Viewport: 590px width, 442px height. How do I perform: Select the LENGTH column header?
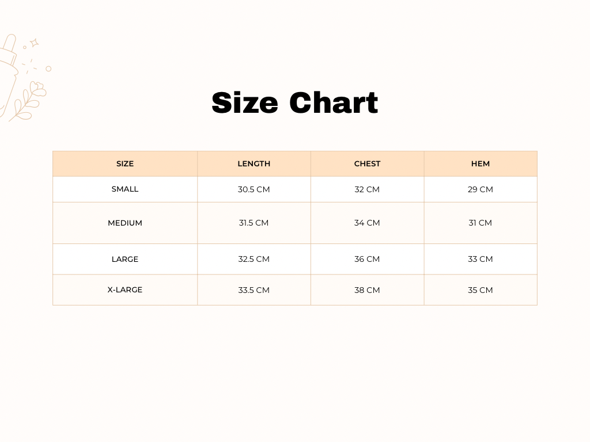point(254,163)
